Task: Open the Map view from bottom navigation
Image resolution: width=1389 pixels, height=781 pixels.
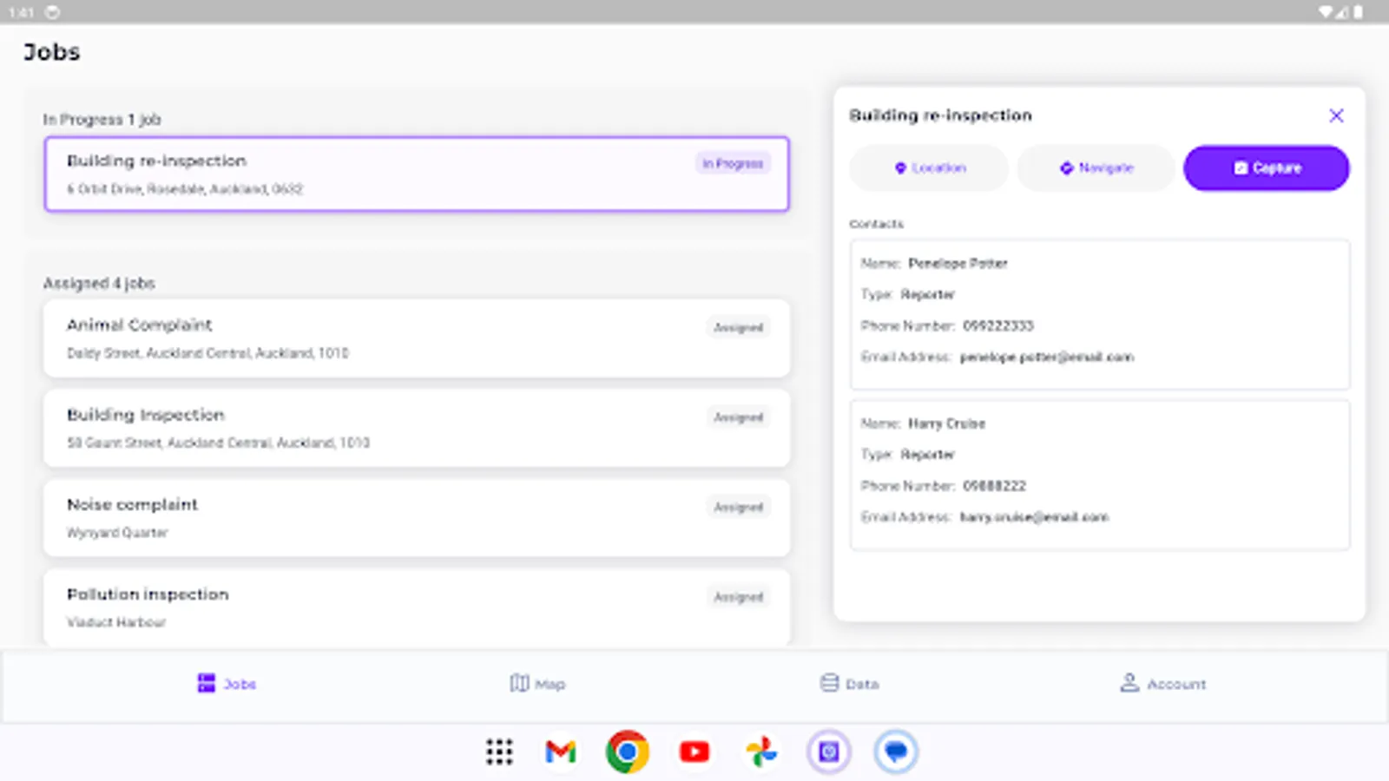Action: pyautogui.click(x=518, y=683)
